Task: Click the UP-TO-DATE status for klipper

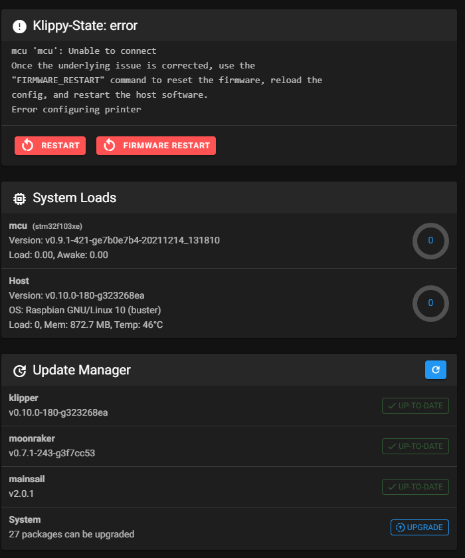Action: tap(415, 405)
